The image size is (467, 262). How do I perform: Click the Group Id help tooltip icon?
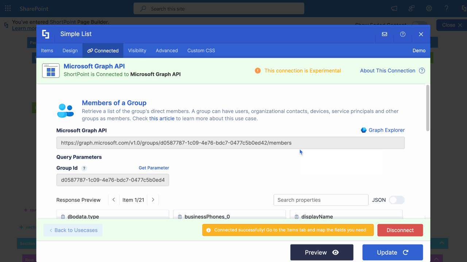84,168
